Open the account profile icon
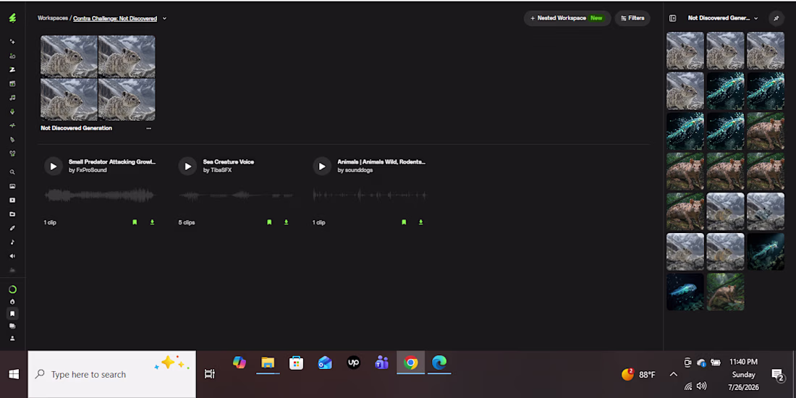The image size is (796, 398). click(x=13, y=338)
